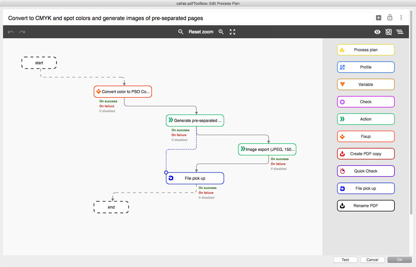Open the three-dot options menu
The width and height of the screenshot is (416, 267).
pyautogui.click(x=401, y=17)
